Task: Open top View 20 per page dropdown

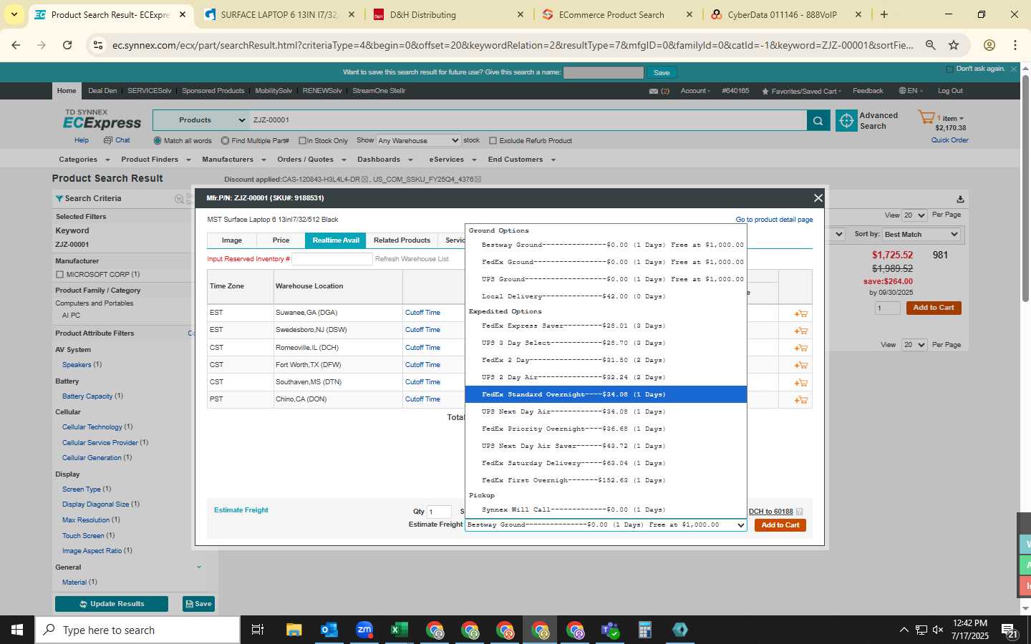Action: [914, 215]
